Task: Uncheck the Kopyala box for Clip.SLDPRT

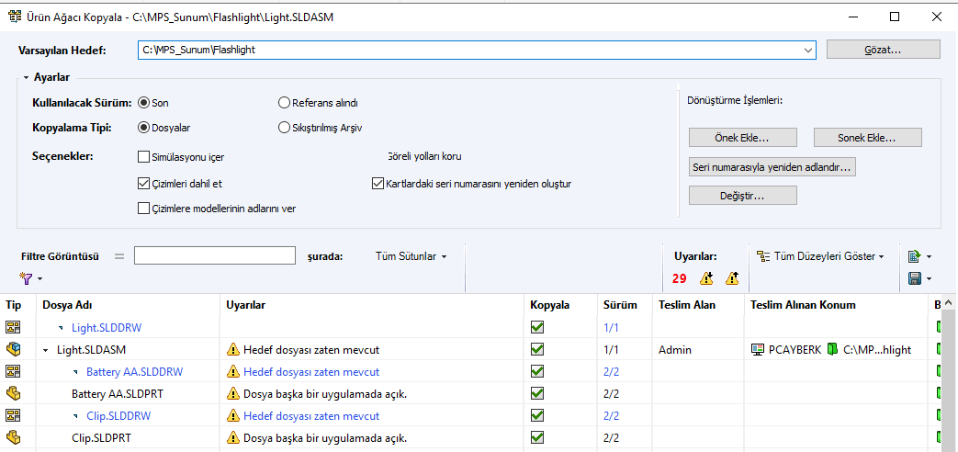Action: click(x=537, y=437)
